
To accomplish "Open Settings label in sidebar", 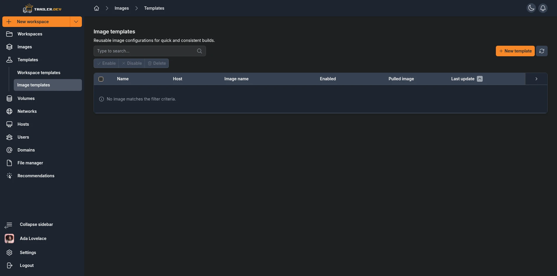I will coord(28,253).
